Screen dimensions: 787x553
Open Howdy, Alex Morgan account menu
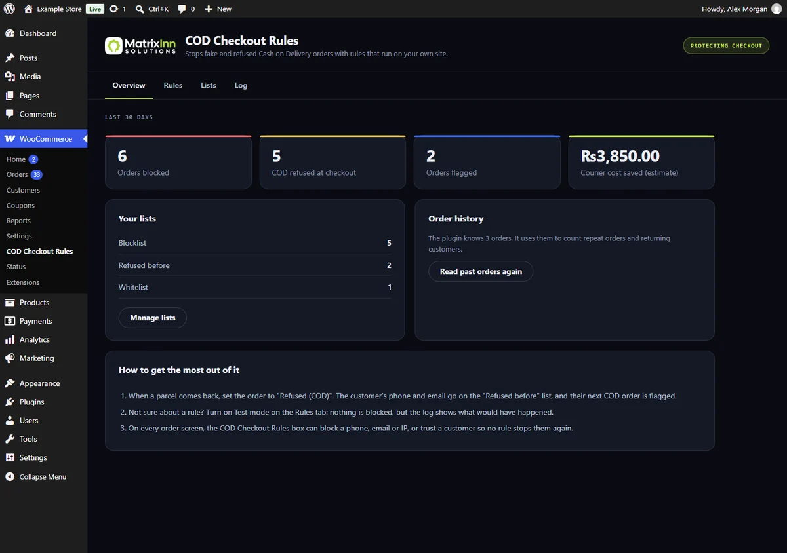(742, 9)
